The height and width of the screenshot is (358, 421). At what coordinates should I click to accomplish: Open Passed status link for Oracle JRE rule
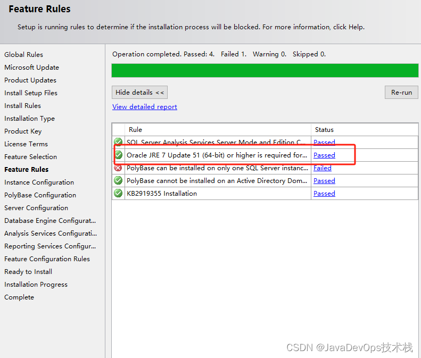point(324,155)
